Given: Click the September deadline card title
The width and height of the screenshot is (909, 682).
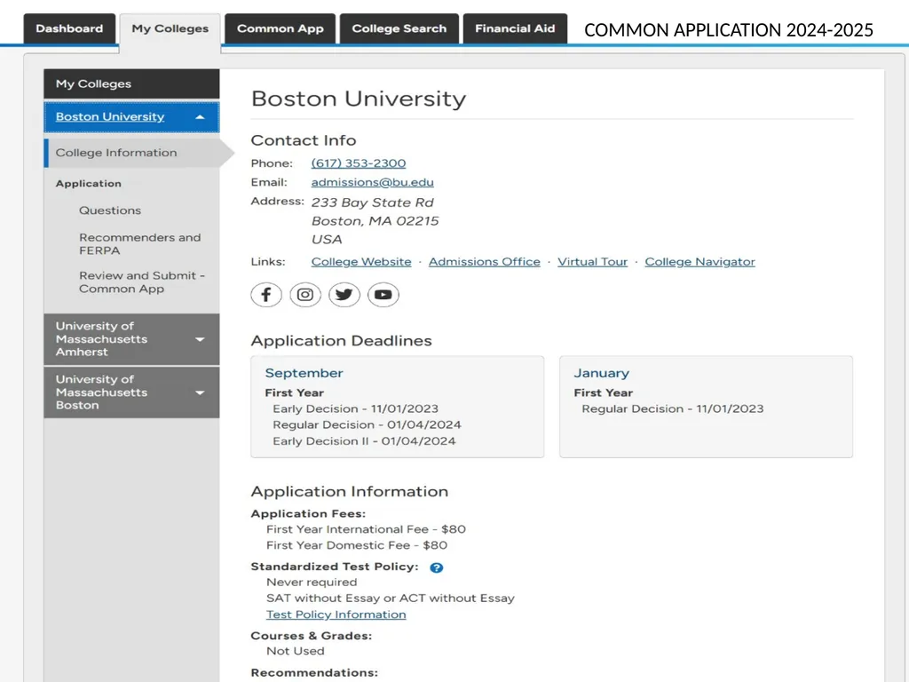Looking at the screenshot, I should tap(304, 373).
